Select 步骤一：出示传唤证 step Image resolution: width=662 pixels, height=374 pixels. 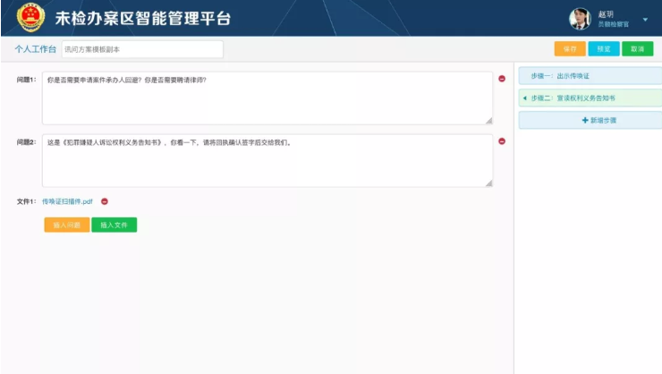click(x=590, y=75)
